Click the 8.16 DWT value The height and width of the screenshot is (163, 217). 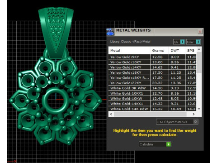[x=175, y=93]
